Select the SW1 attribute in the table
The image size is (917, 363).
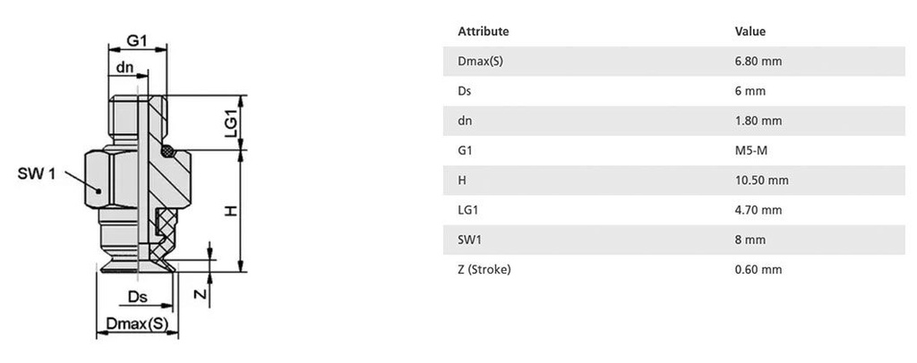469,240
